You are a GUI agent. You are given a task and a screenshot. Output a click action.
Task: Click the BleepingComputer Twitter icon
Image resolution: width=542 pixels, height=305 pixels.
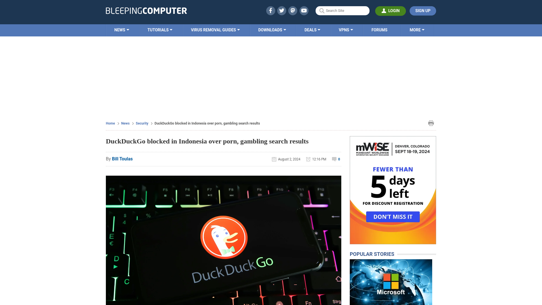[x=281, y=10]
